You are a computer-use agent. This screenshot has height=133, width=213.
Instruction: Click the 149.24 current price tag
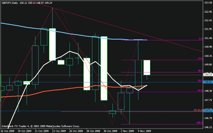208,75
